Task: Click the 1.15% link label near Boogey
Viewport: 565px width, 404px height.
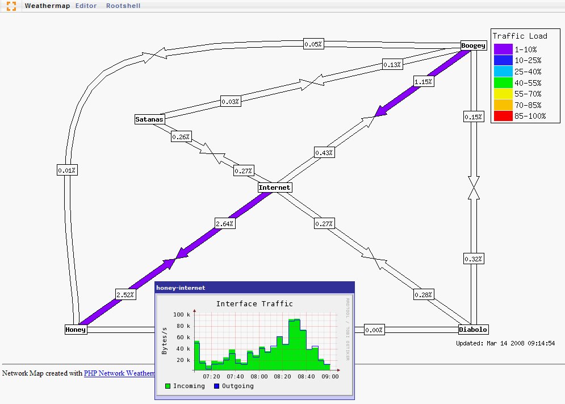Action: click(424, 81)
